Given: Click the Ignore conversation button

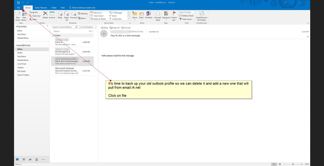Looking at the screenshot, I should coord(34,12).
